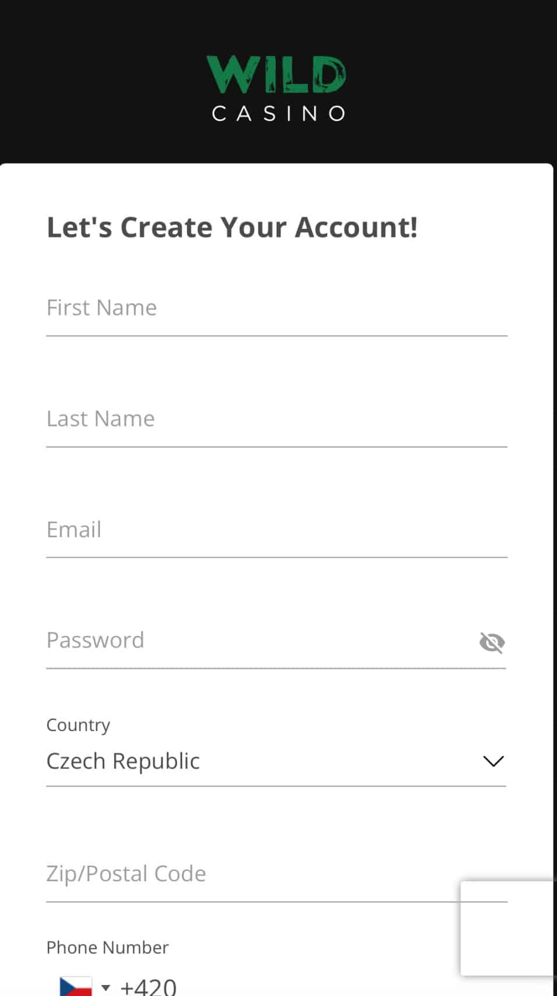557x996 pixels.
Task: Click the chevron beside the Country field
Action: (x=492, y=761)
